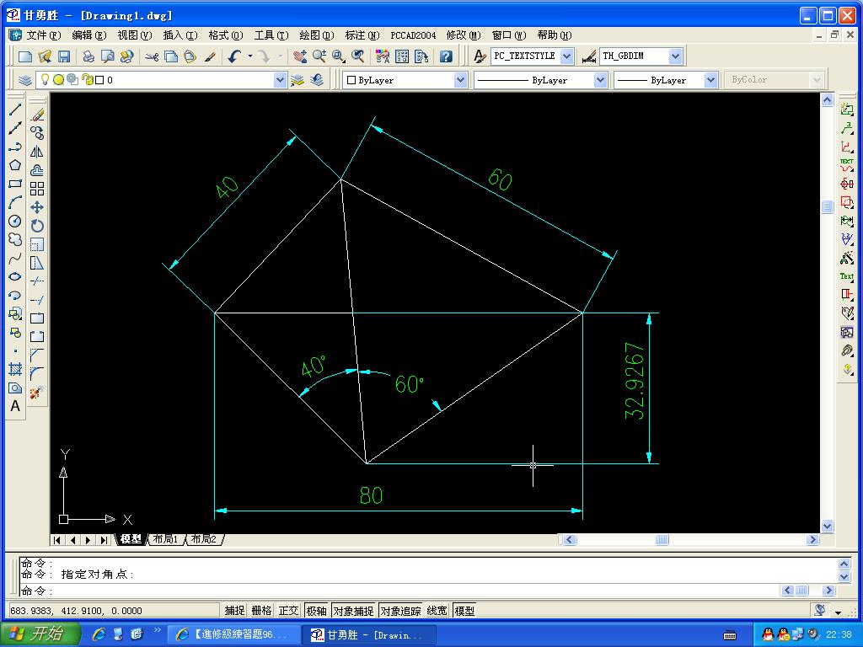This screenshot has width=863, height=647.
Task: Click the Move tool
Action: click(37, 207)
